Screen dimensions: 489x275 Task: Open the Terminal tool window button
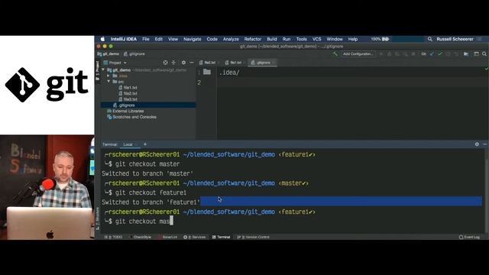[221, 238]
